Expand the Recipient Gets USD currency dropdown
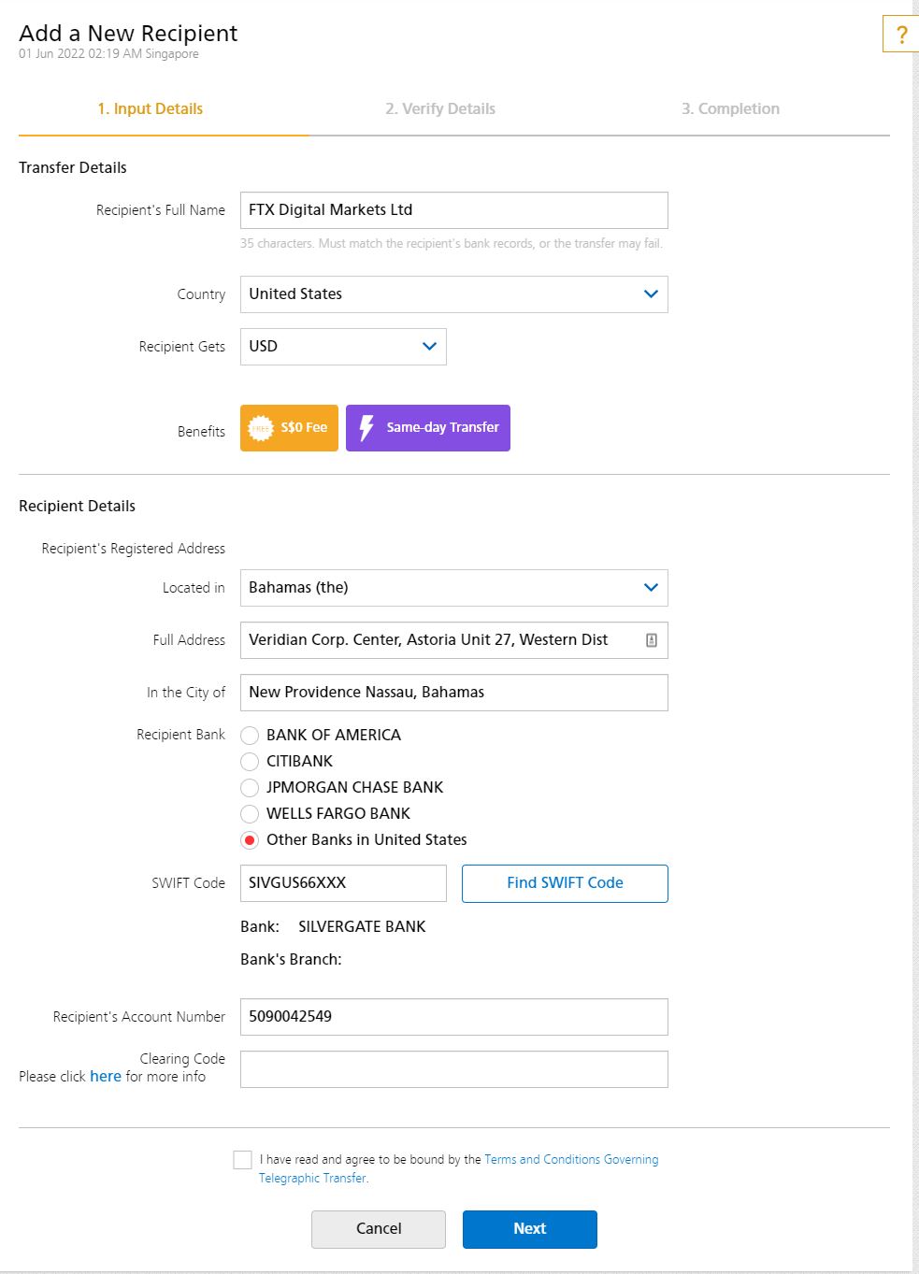 pos(343,347)
